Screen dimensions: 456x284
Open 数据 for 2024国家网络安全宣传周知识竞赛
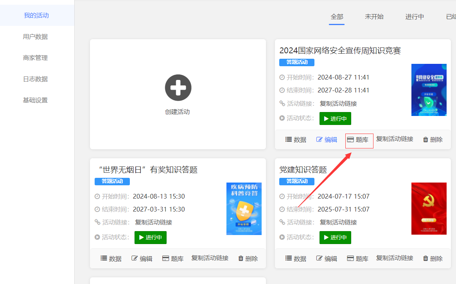296,140
